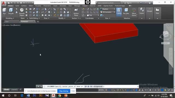175x98 pixels.
Task: Select the Model layout tab
Action: click(x=7, y=89)
